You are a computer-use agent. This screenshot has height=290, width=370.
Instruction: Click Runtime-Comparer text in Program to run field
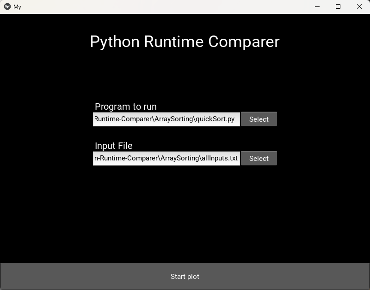pyautogui.click(x=123, y=119)
